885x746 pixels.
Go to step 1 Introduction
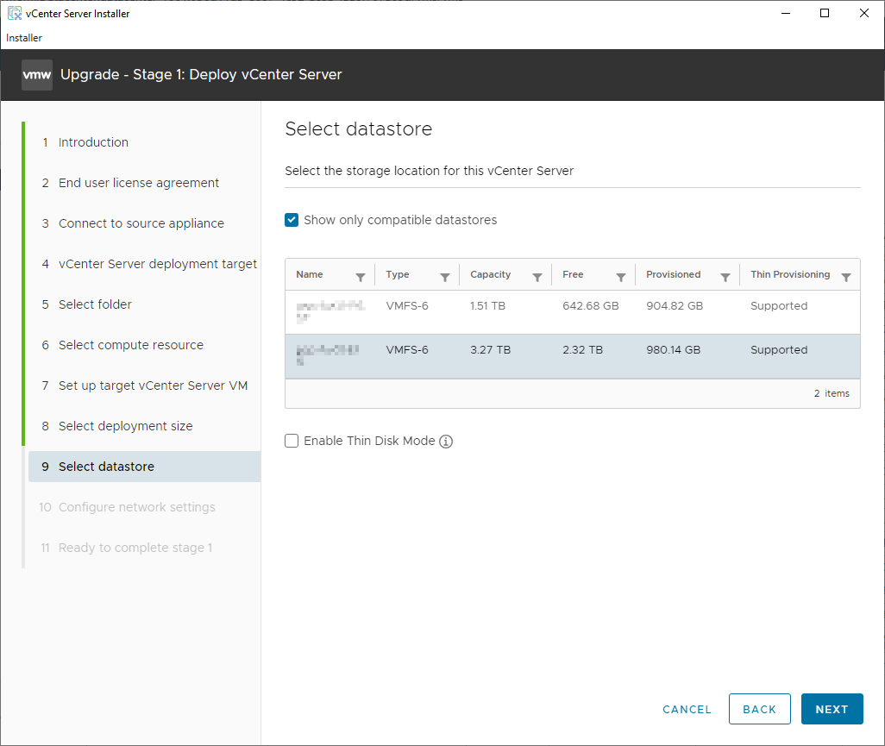[93, 142]
